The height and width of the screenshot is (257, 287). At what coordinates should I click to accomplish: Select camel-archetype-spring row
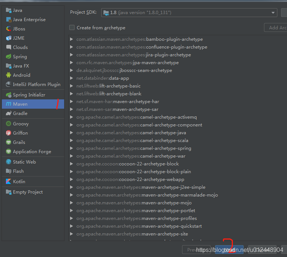coord(178,148)
